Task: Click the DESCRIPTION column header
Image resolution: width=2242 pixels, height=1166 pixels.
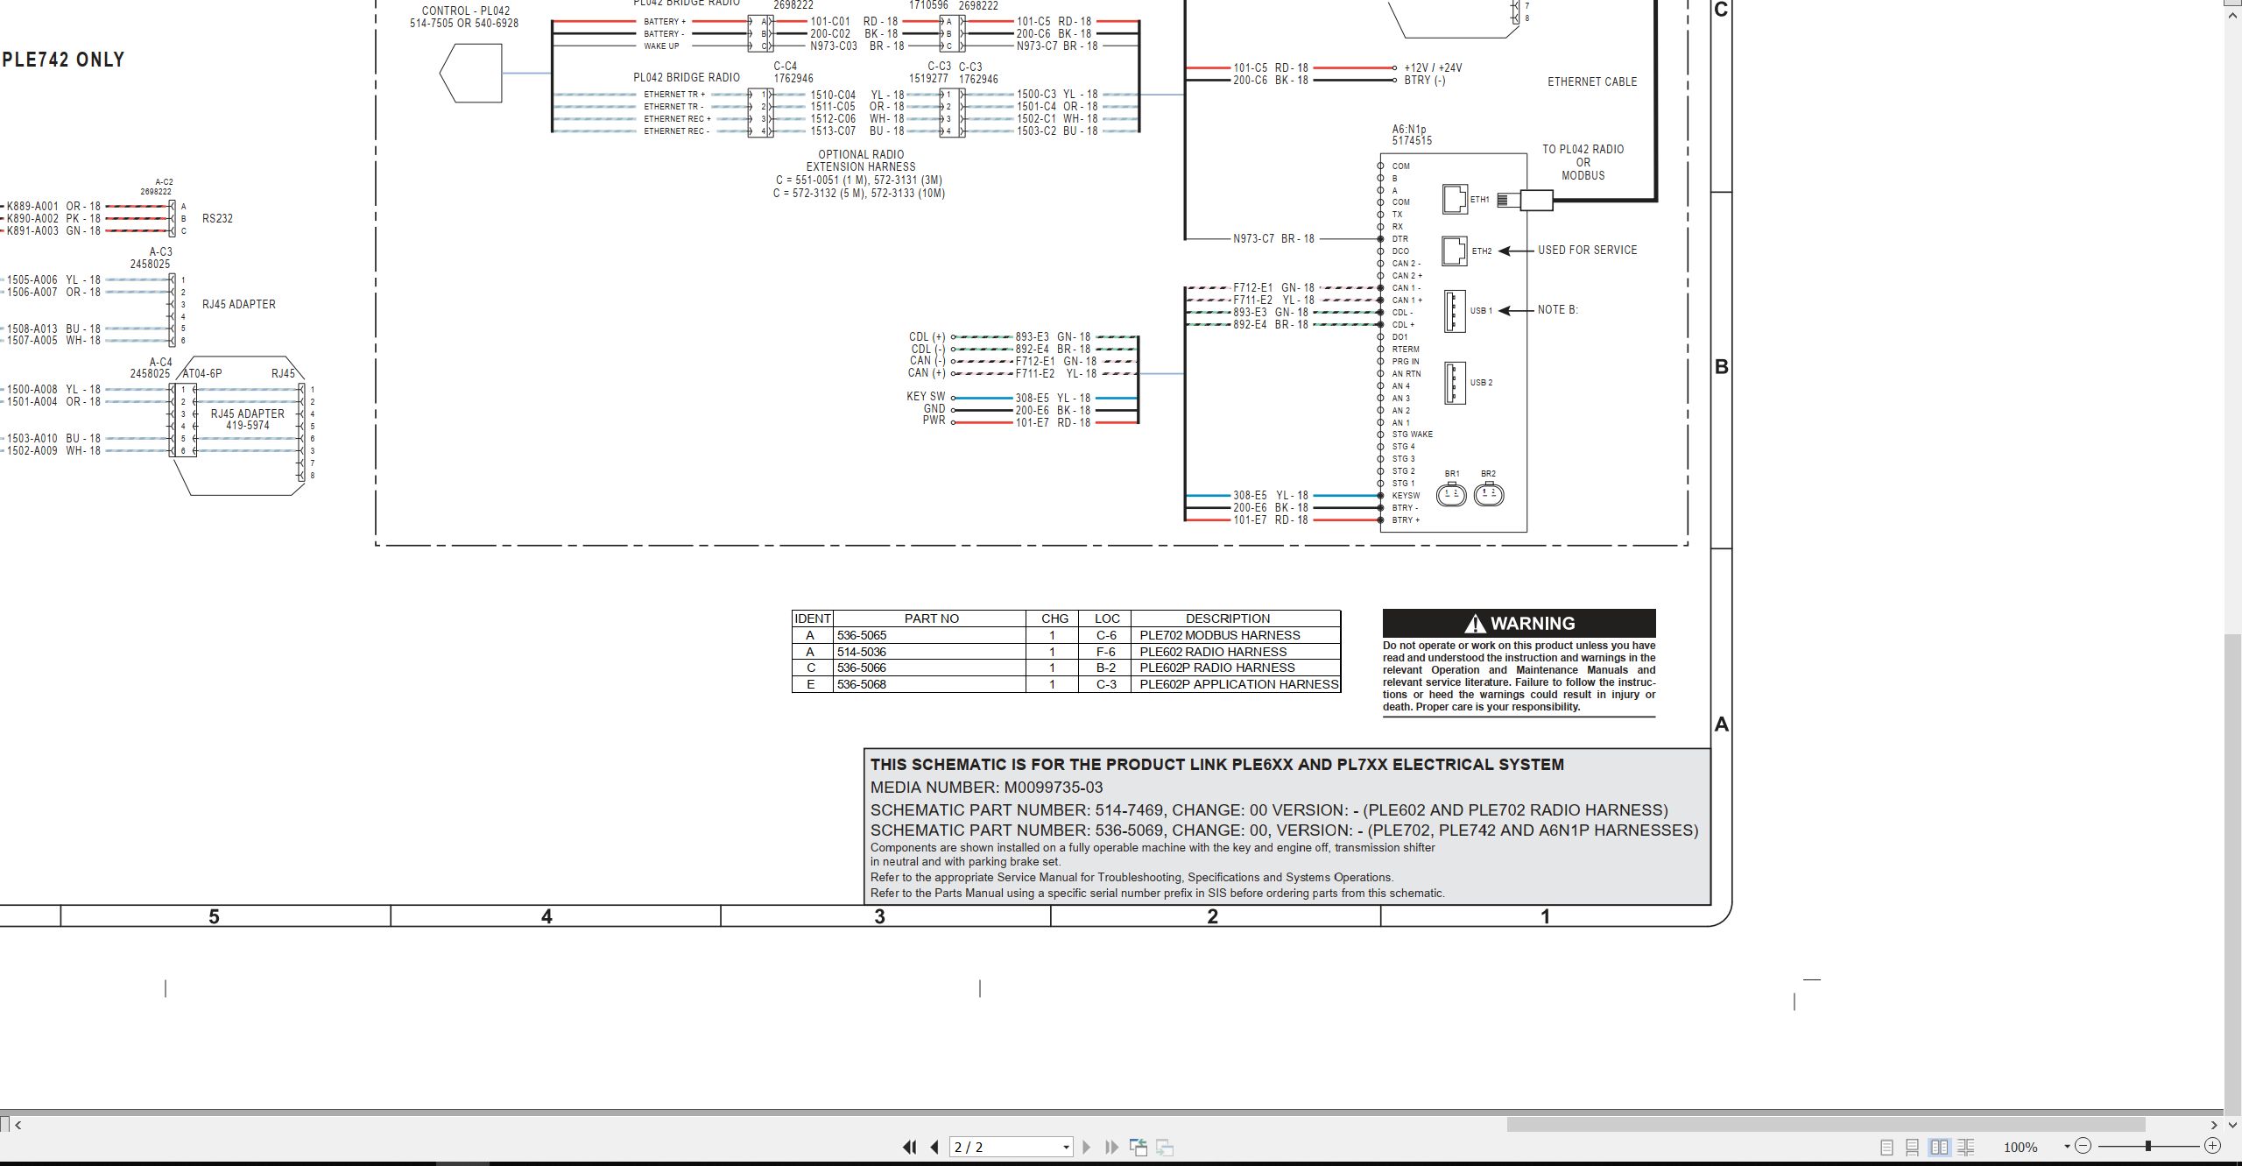Action: click(1228, 618)
